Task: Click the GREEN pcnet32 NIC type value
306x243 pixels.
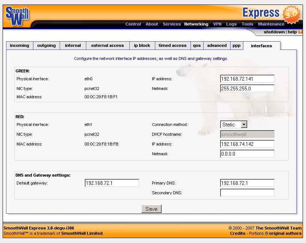Action: pos(92,88)
